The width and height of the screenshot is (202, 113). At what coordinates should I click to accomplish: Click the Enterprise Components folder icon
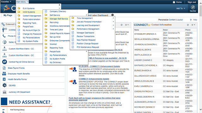[x=46, y=40]
